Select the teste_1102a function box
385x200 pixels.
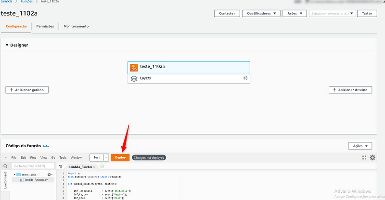point(189,68)
